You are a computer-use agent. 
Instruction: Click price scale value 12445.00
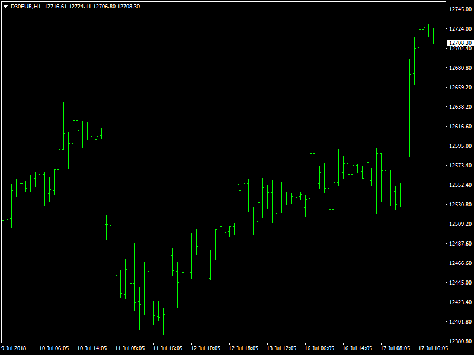[x=460, y=283]
